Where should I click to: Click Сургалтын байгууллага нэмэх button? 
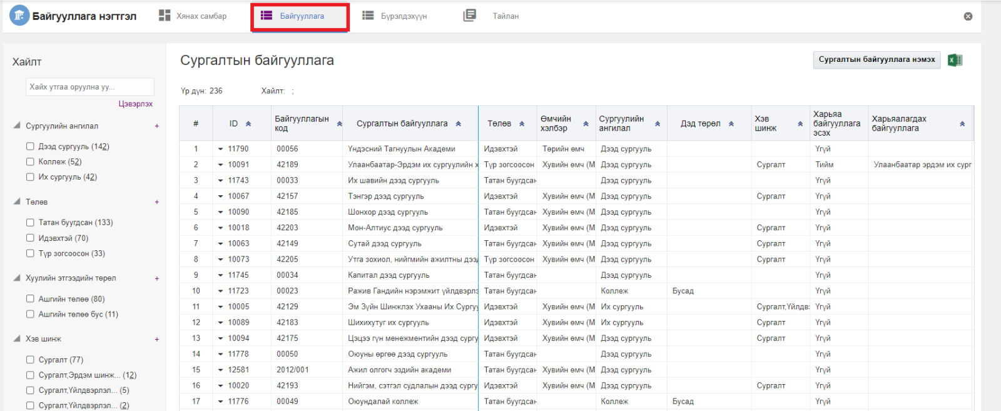(877, 59)
